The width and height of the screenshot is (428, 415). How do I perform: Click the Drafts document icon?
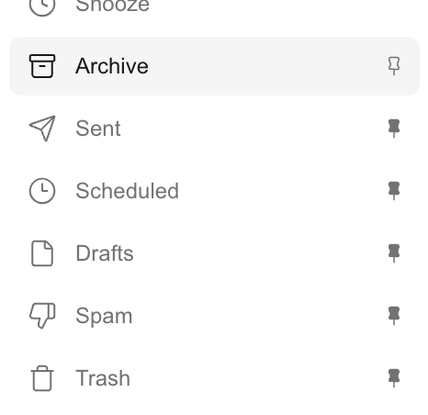coord(42,253)
